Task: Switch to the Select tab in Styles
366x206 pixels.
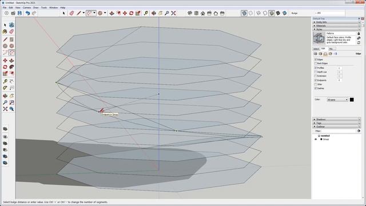Action: pos(316,49)
